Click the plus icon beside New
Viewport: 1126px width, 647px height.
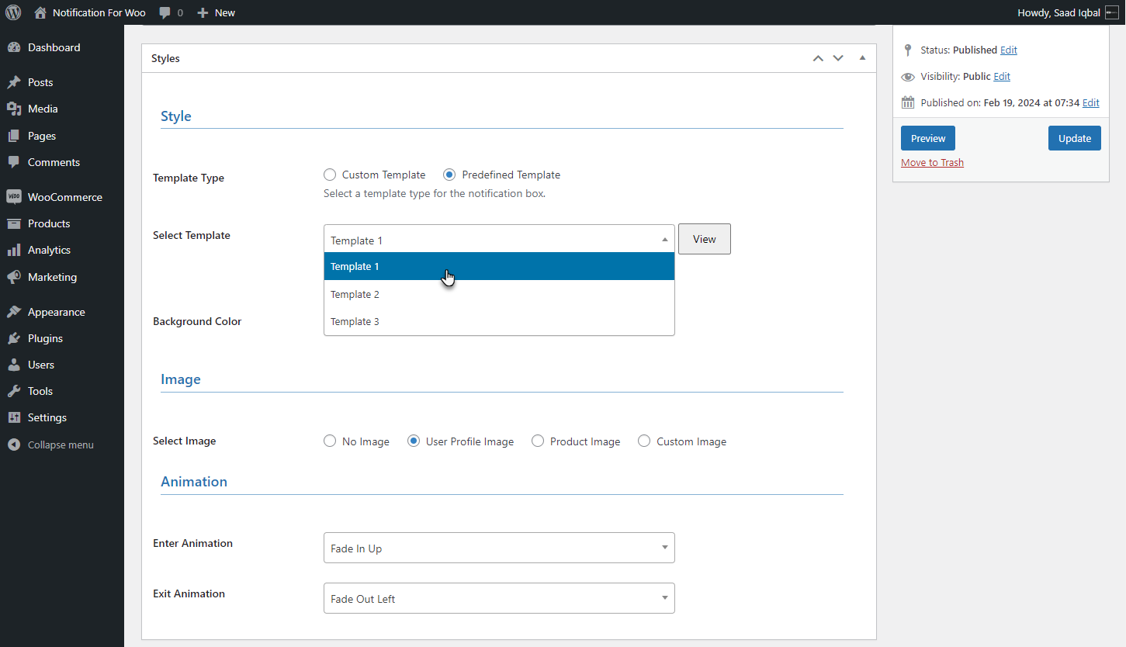coord(203,13)
